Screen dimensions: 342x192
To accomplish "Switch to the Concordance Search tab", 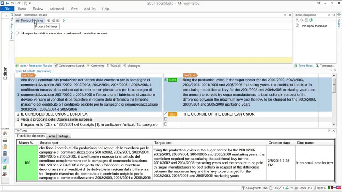I will tap(69, 66).
